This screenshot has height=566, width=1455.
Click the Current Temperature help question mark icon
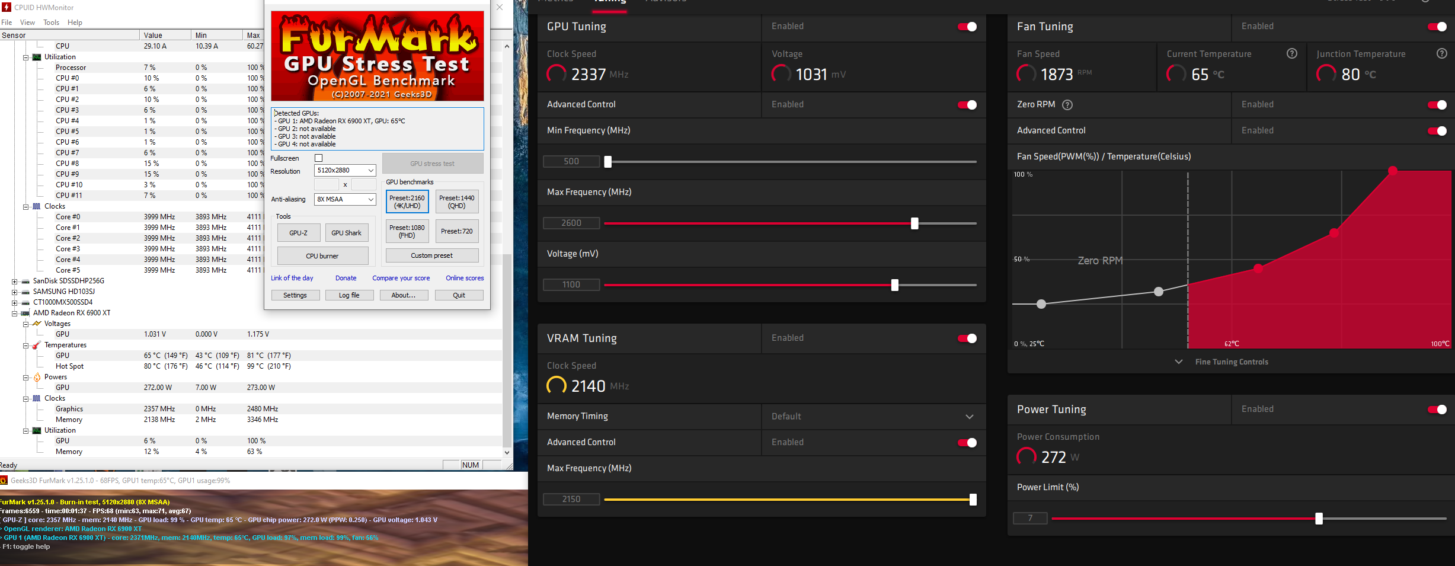tap(1292, 53)
